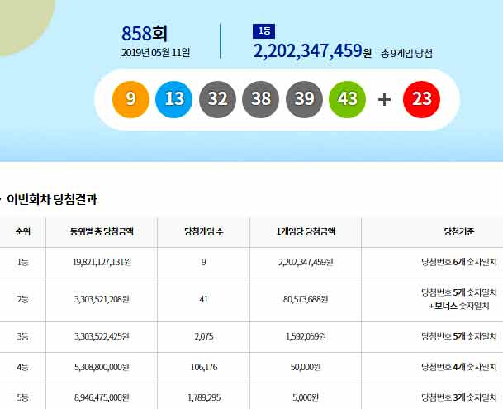Click the blue ball number 13
The width and height of the screenshot is (503, 409).
pyautogui.click(x=174, y=99)
